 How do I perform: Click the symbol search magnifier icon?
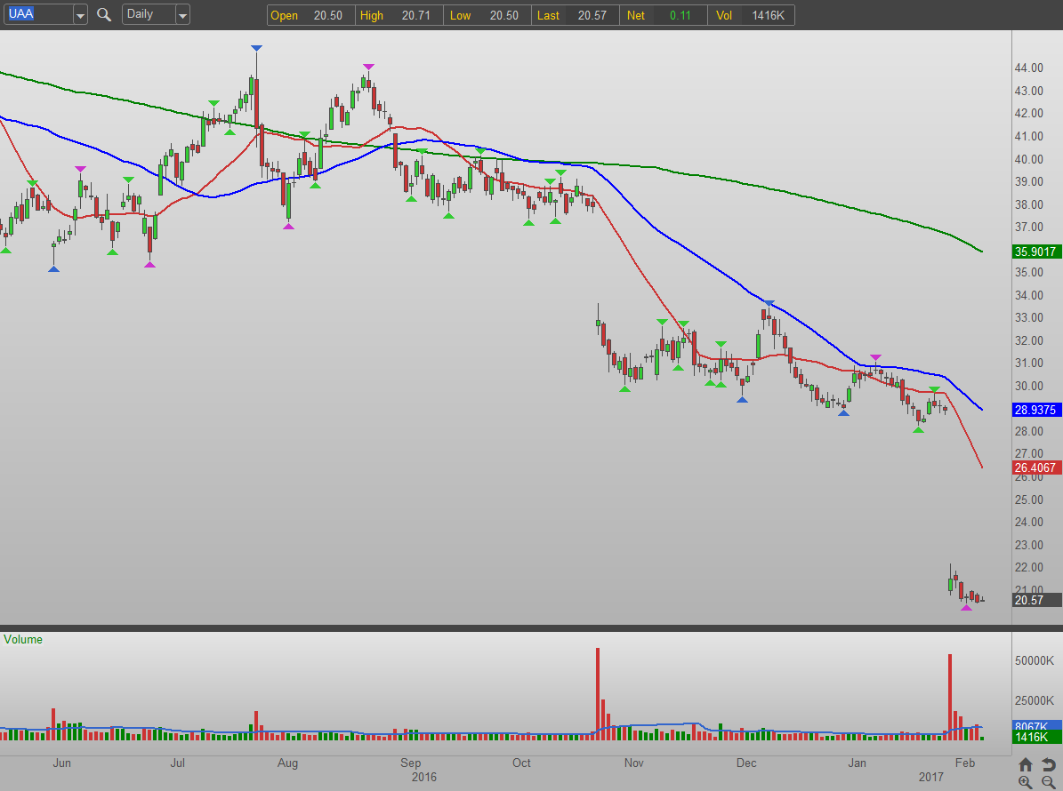click(104, 14)
